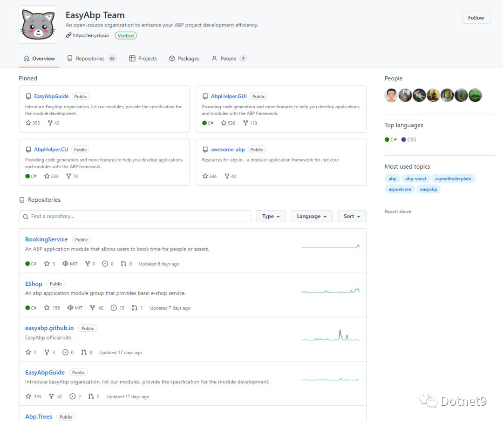
Task: Open the BookingService repository
Action: coord(47,239)
